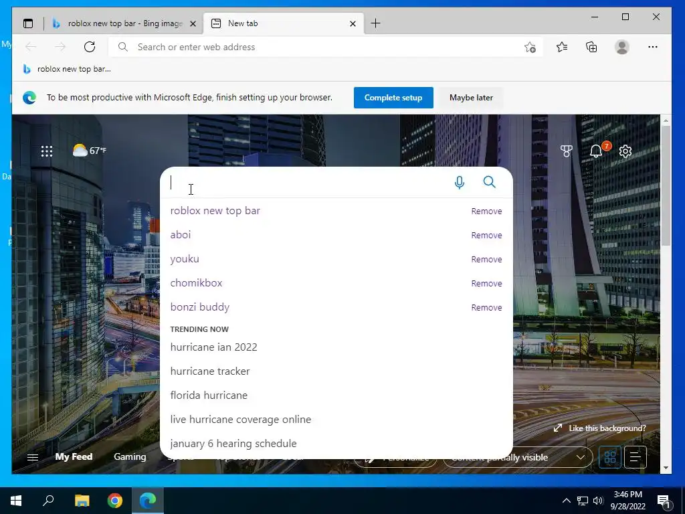Open page settings gear icon

(x=625, y=151)
